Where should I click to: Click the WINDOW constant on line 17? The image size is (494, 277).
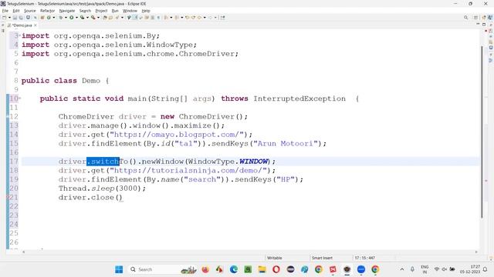pos(253,162)
